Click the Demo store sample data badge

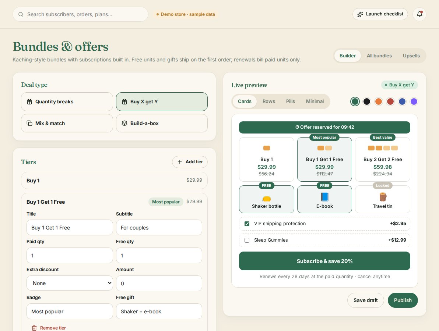(186, 14)
